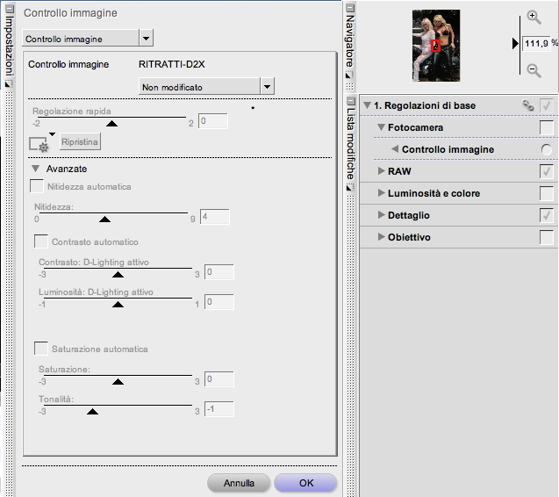559x497 pixels.
Task: Click the link chain icon in Regolazioni di base
Action: coord(527,105)
